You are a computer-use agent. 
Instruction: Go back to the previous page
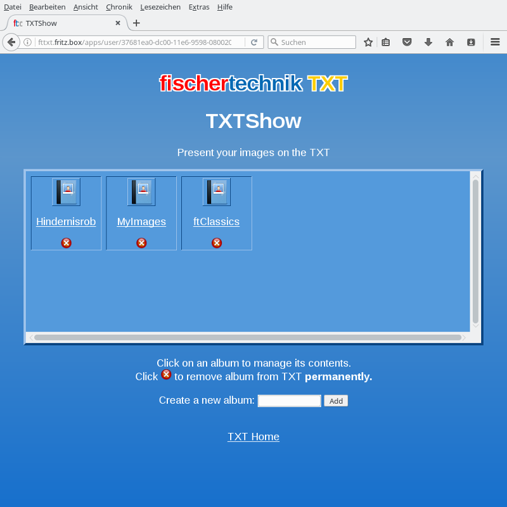pyautogui.click(x=11, y=42)
